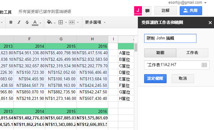The height and width of the screenshot is (130, 214).
Task: Expand text color dropdown arrow
Action: (x=41, y=23)
